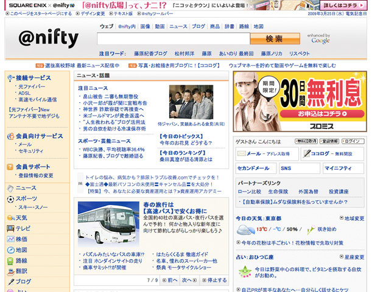Click the ADSL sidebar link
Screen dimensions: 372x292
coord(24,93)
